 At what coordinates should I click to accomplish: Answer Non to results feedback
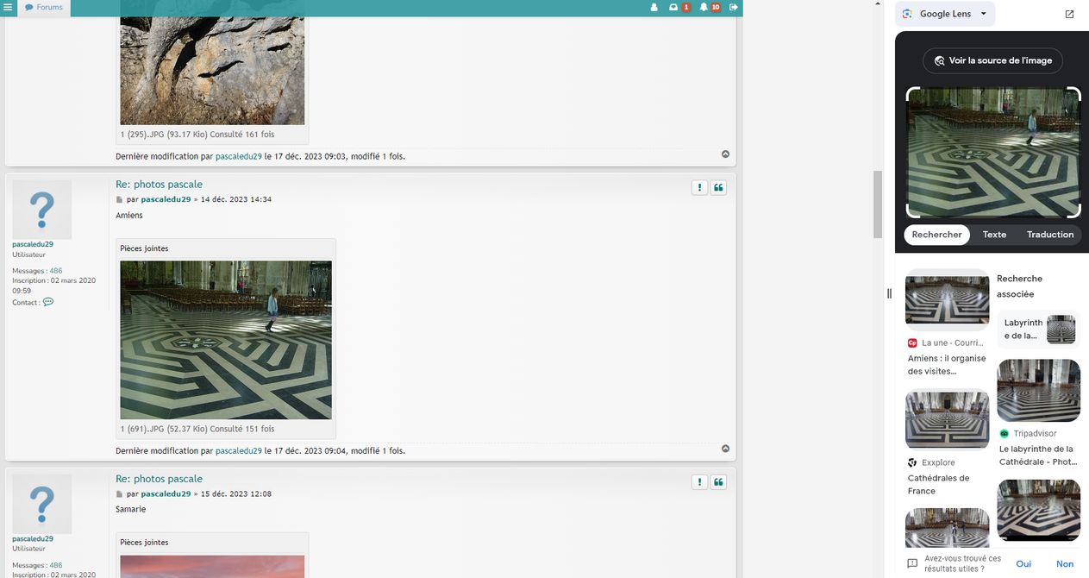1065,563
